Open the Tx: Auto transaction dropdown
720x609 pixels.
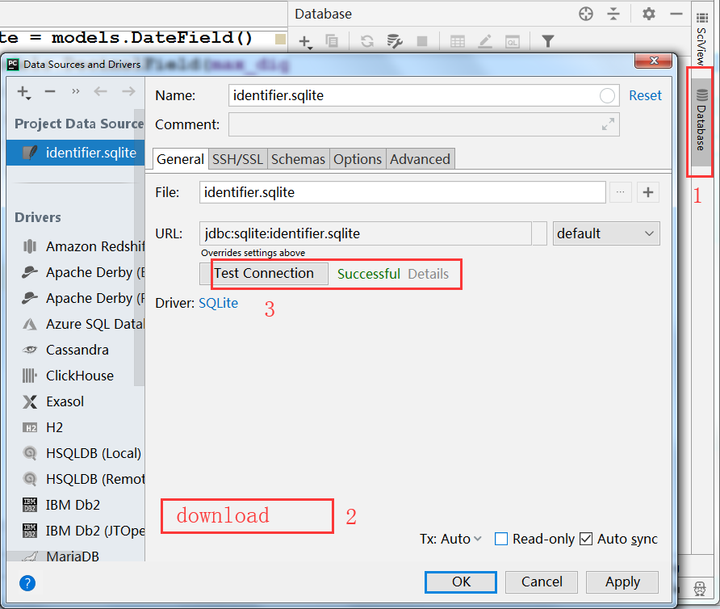pyautogui.click(x=450, y=539)
